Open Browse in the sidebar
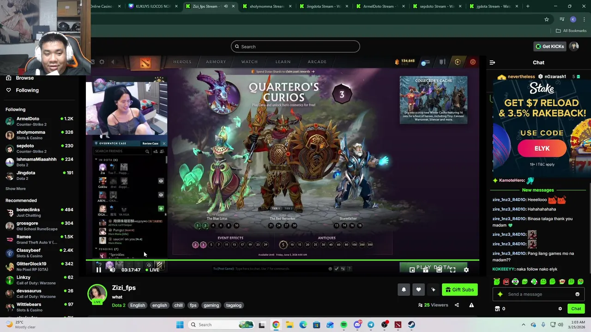 coord(24,77)
